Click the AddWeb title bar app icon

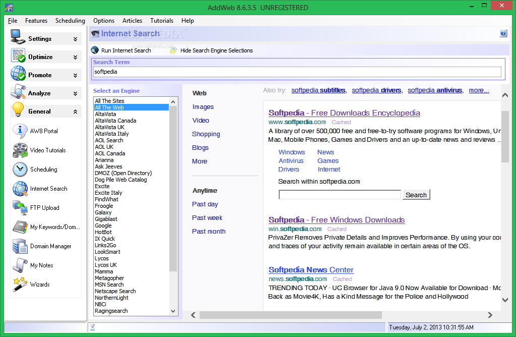pos(9,7)
